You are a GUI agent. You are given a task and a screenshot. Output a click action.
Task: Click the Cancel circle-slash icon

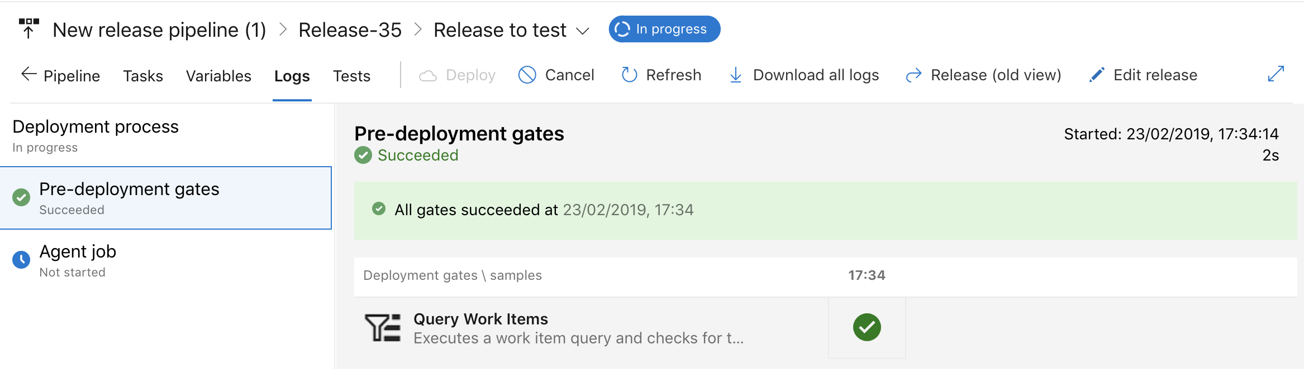coord(527,75)
